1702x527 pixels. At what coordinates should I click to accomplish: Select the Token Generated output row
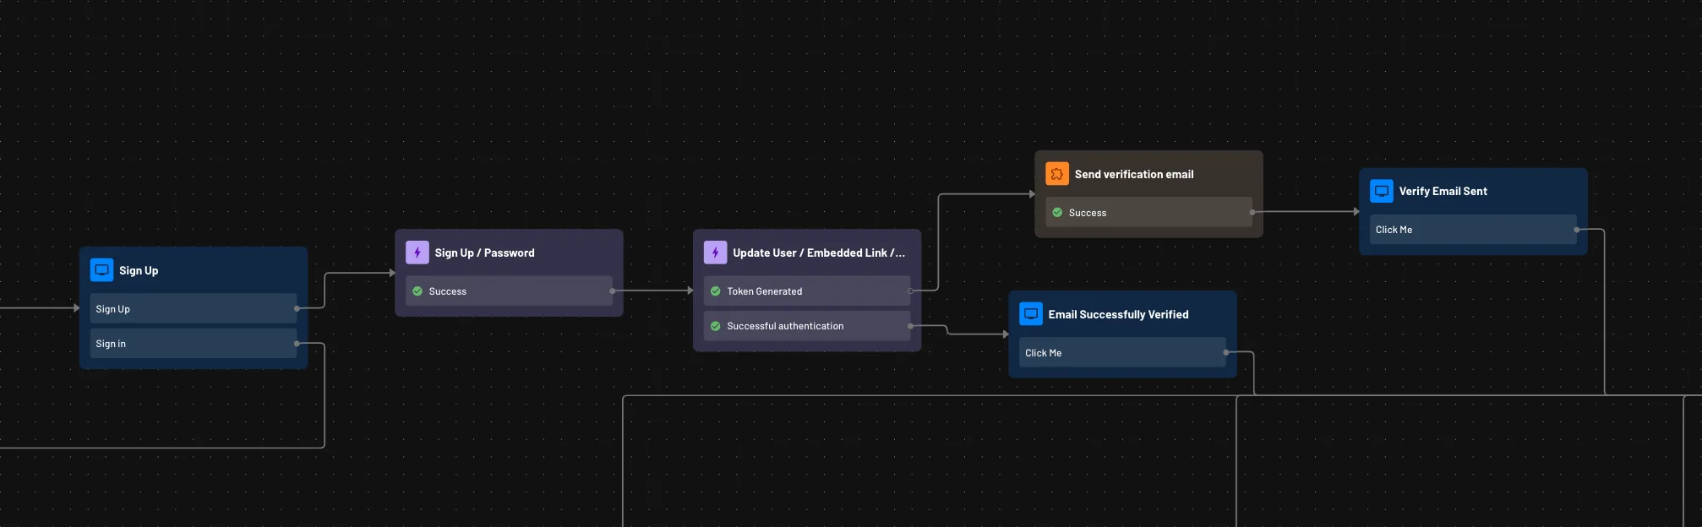[x=807, y=291]
